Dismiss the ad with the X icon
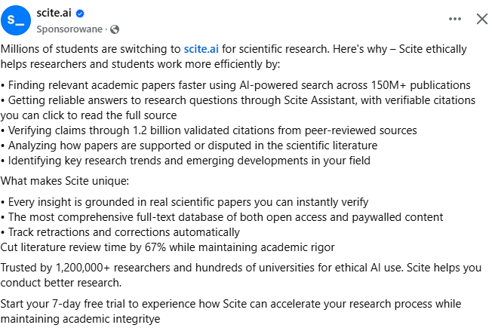492x331 pixels. [x=481, y=19]
